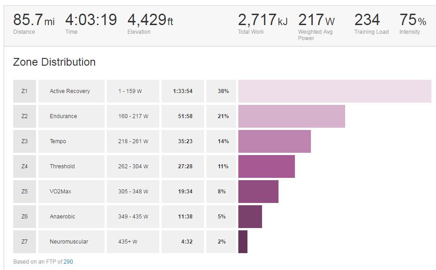
Task: Click the Training Load 234 stat
Action: click(367, 21)
